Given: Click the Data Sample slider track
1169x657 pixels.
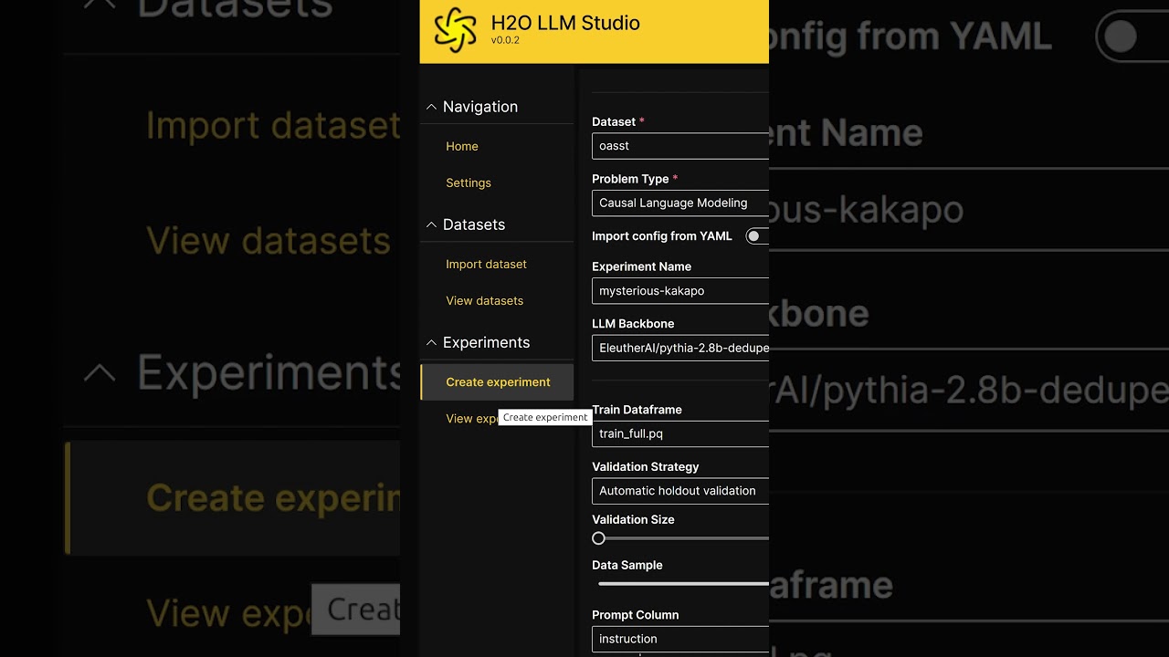Looking at the screenshot, I should 683,583.
